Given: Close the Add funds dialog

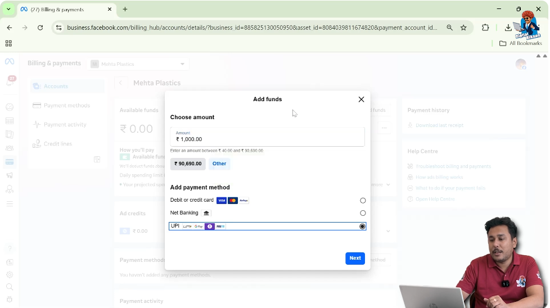Looking at the screenshot, I should [361, 99].
